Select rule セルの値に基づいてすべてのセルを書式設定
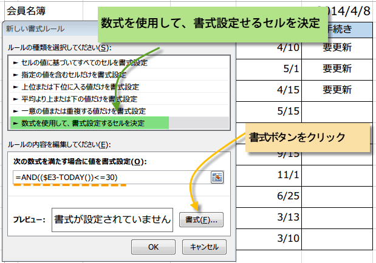The width and height of the screenshot is (376, 263). [x=119, y=62]
